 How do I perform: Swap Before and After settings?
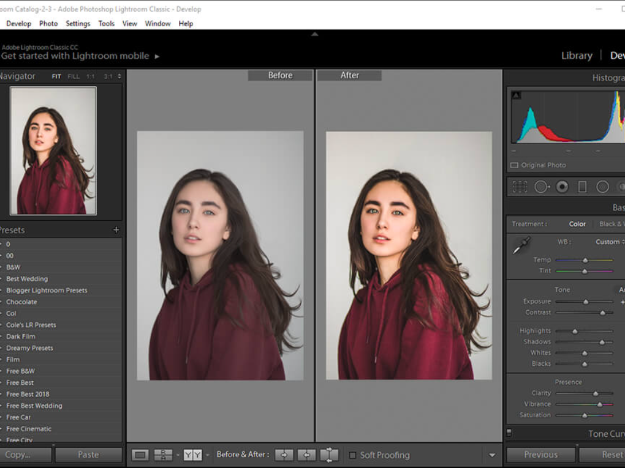pos(329,455)
